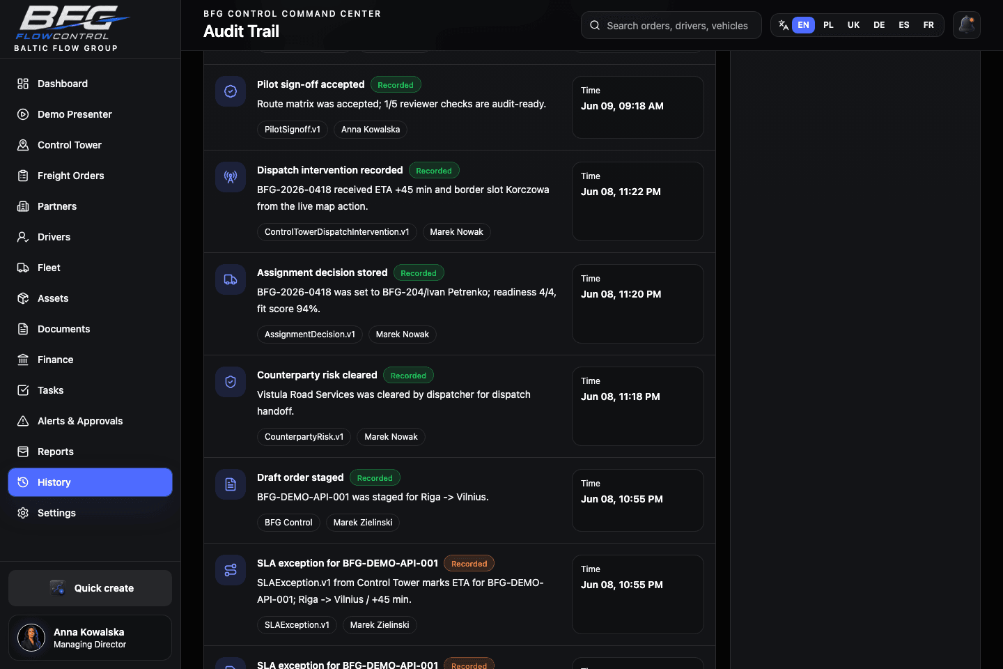This screenshot has width=1003, height=669.
Task: Click the Draft order staged document icon
Action: tap(231, 484)
